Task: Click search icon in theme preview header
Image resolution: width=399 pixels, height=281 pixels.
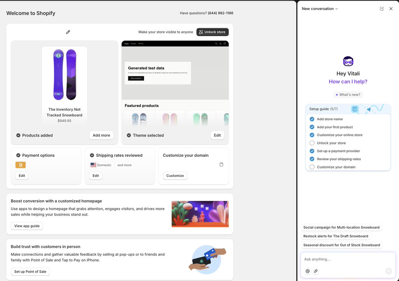Action: 216,44
